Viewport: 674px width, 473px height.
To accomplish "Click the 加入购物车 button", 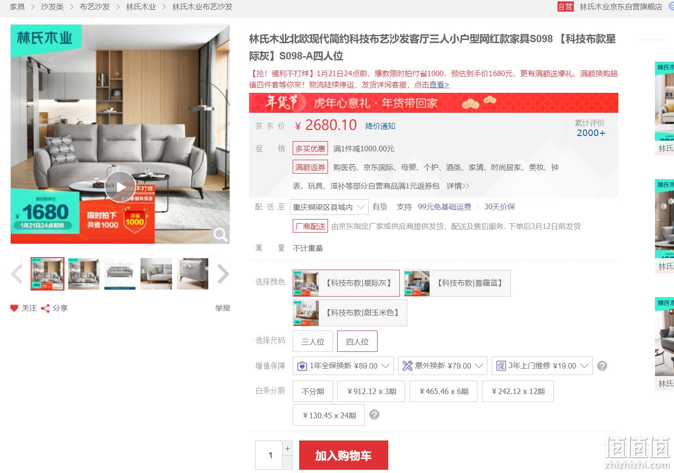I will (344, 455).
